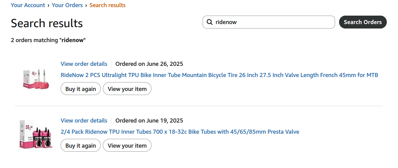This screenshot has height=168, width=398.
Task: Open RideNow 2 PCS Ultralight TPU product link
Action: tap(219, 75)
